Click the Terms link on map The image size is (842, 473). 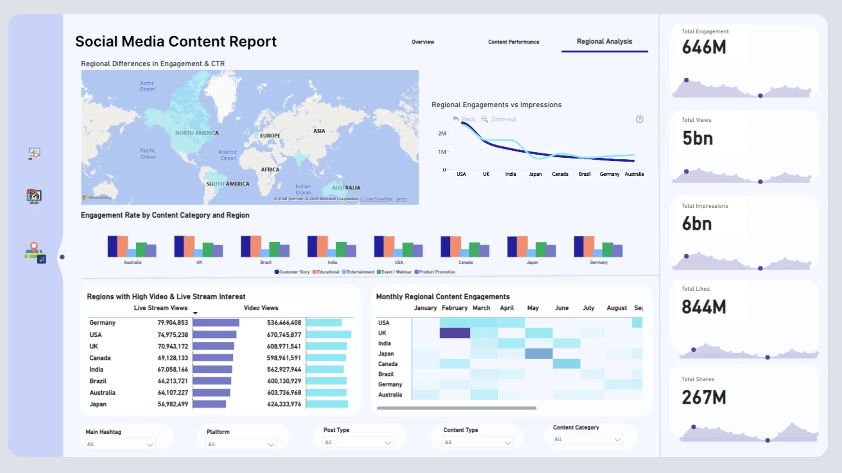pyautogui.click(x=401, y=199)
